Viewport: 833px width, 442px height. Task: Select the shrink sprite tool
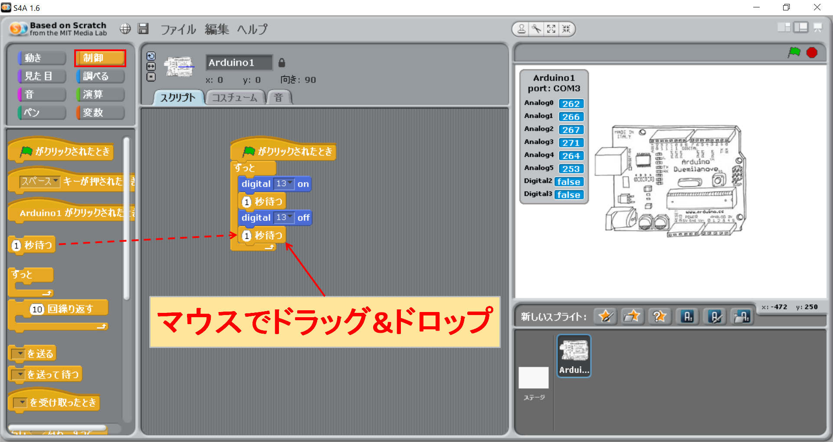(565, 29)
